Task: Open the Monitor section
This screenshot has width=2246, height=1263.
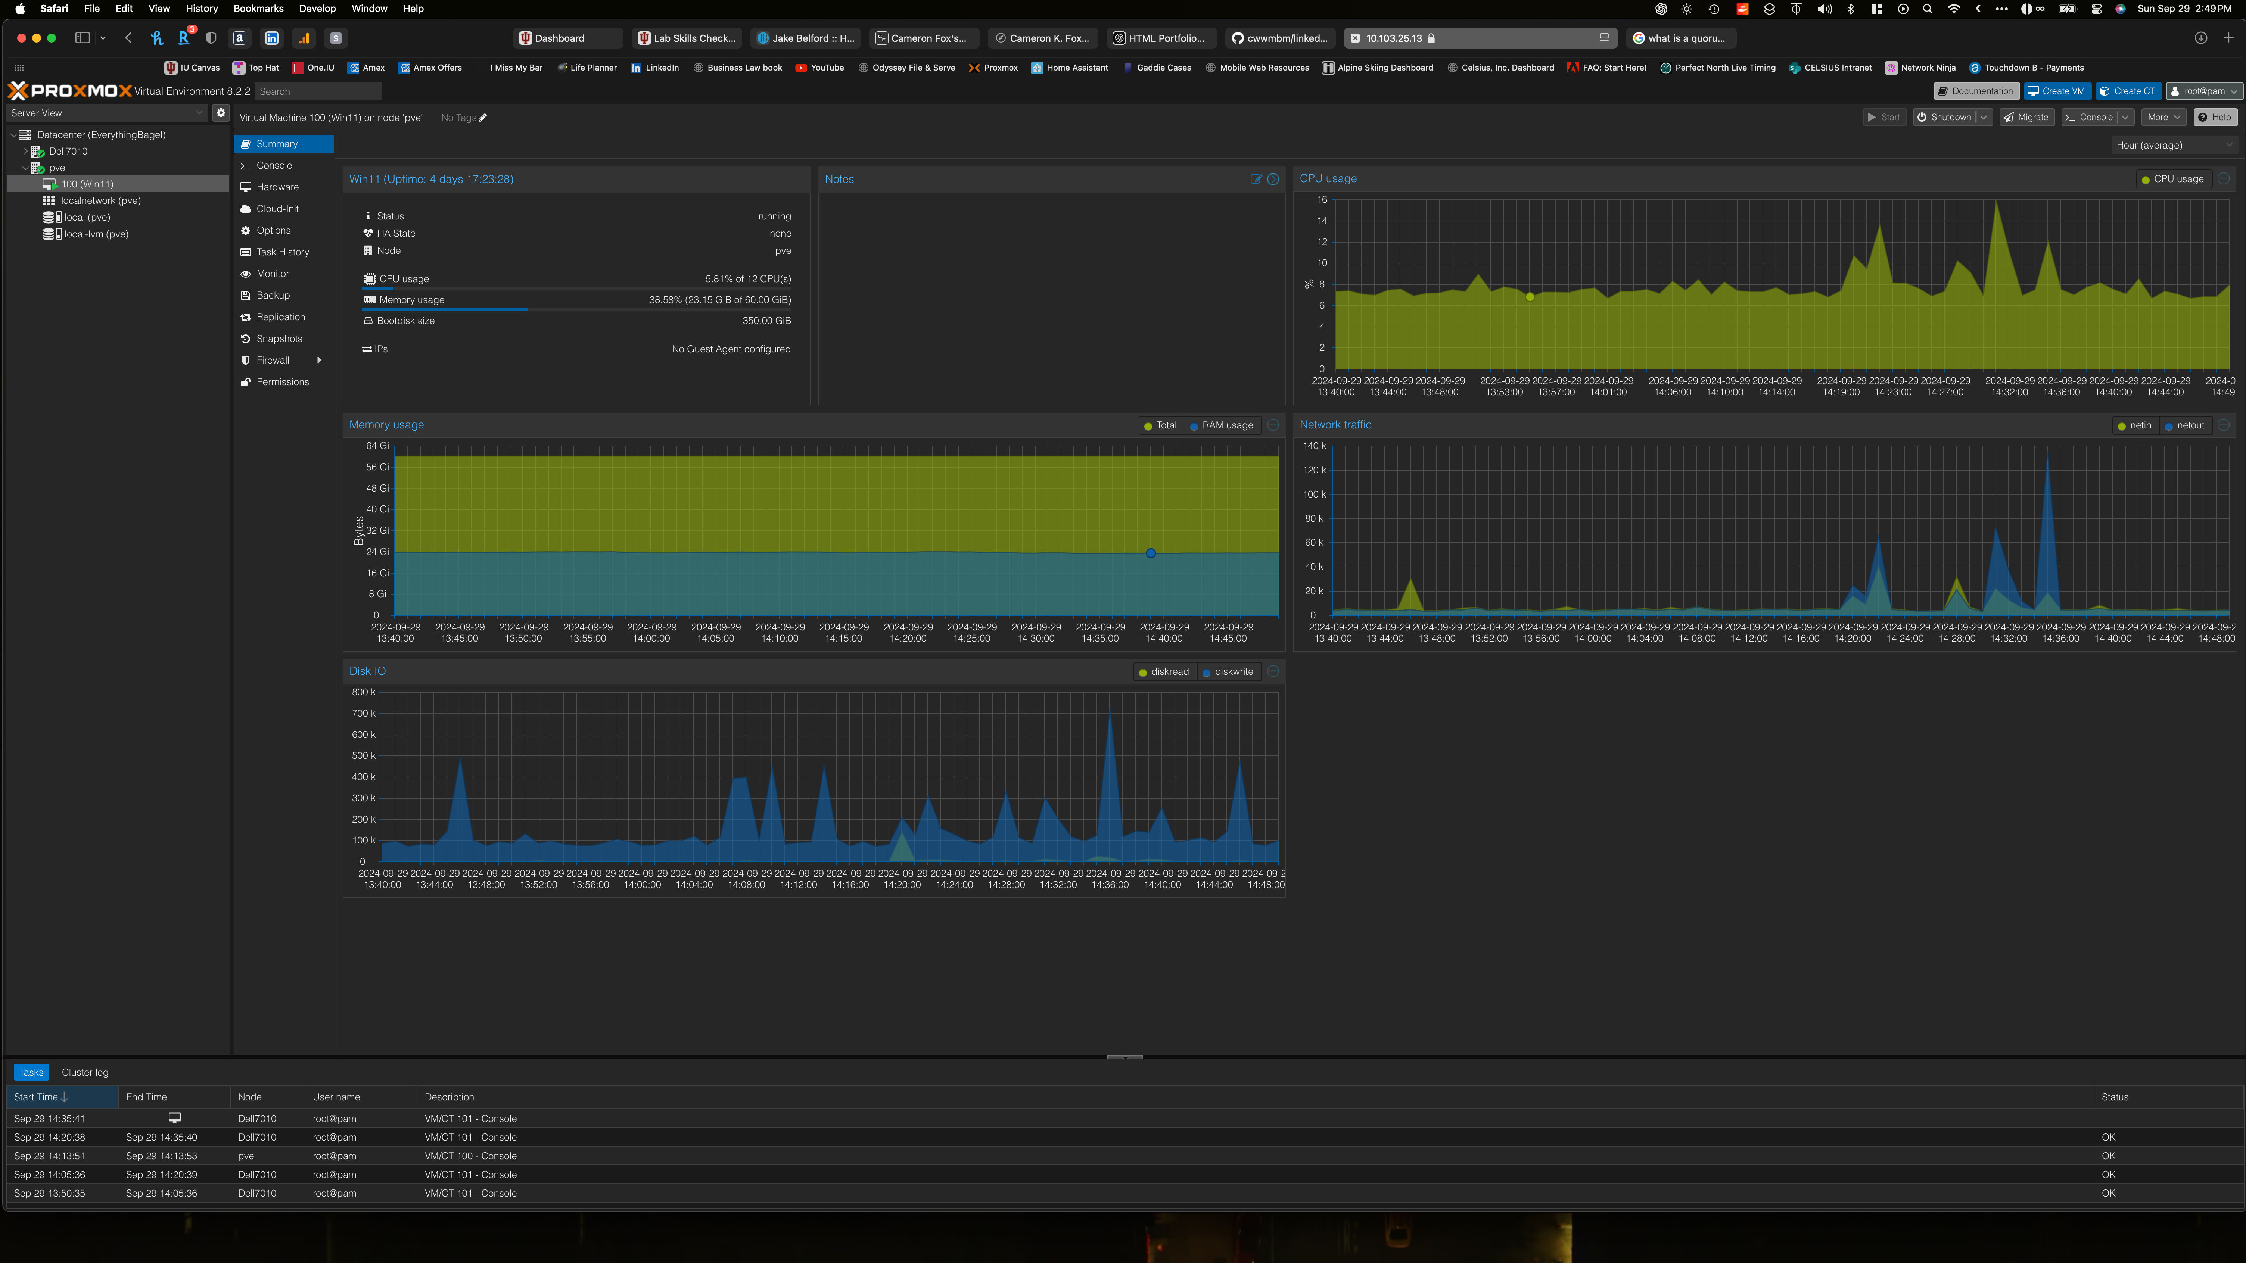Action: point(272,274)
